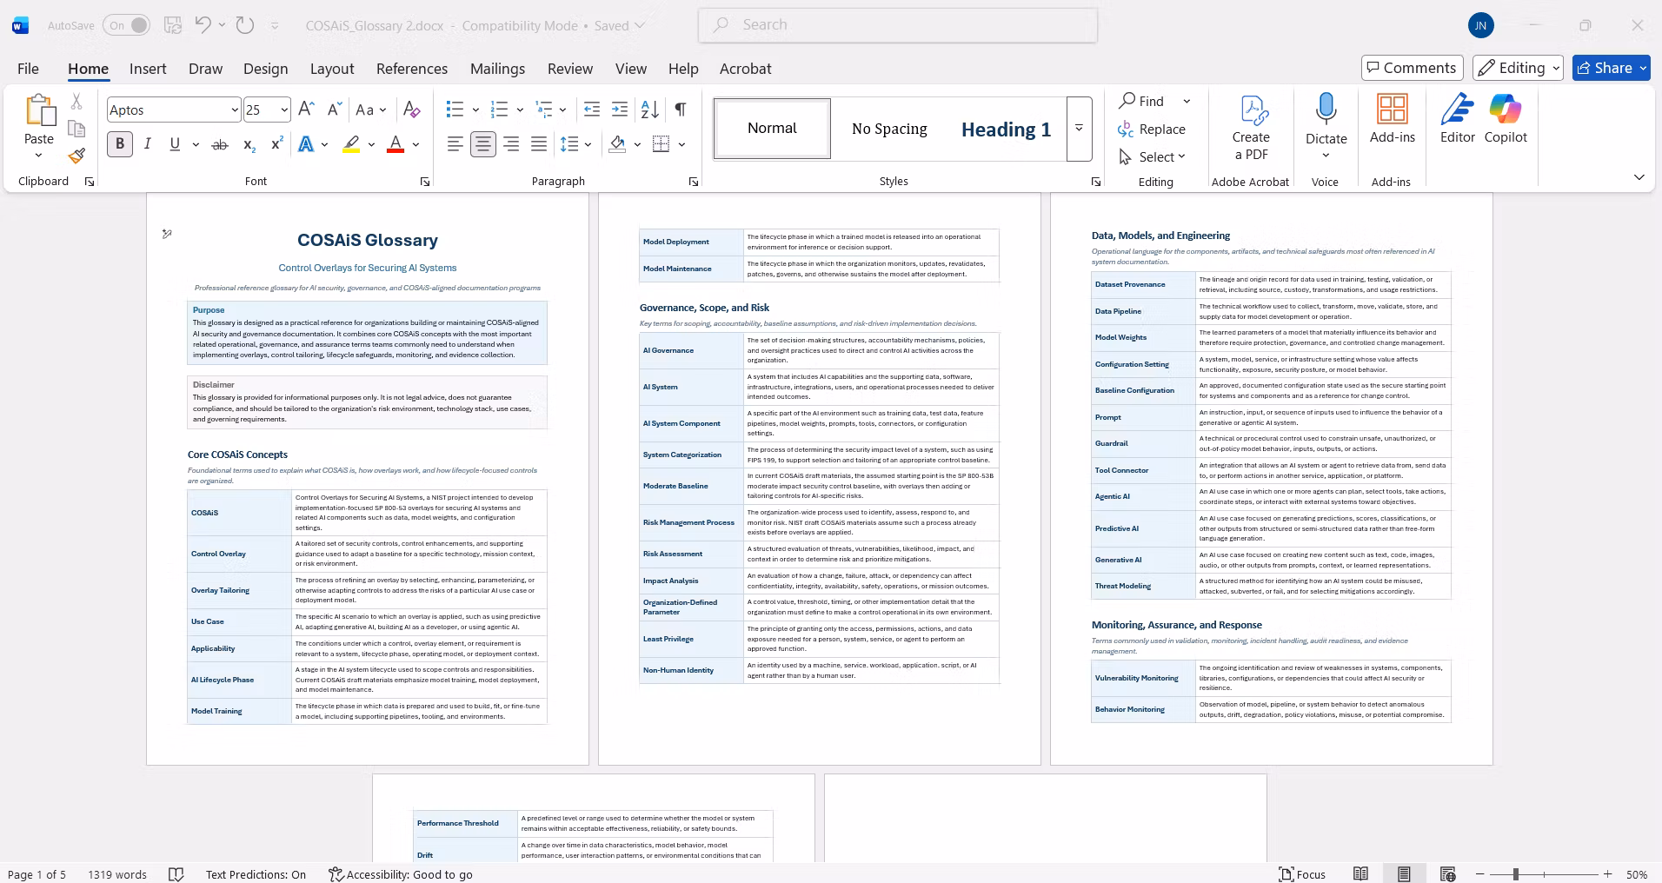This screenshot has width=1662, height=883.
Task: Apply strikethrough formatting
Action: [220, 144]
